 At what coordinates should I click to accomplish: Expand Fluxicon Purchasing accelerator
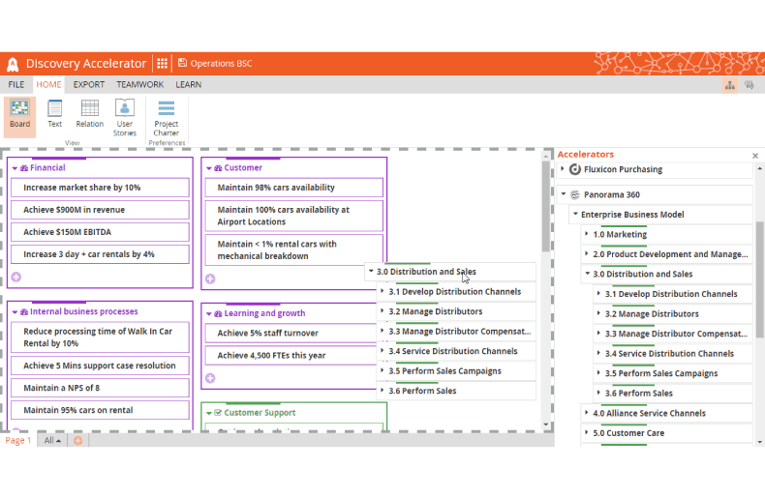(563, 168)
